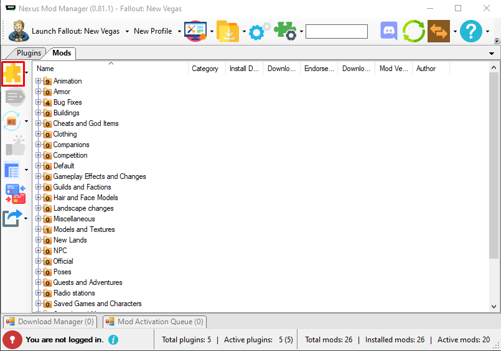The image size is (501, 351).
Task: Open the Discord icon in the toolbar
Action: tap(389, 31)
